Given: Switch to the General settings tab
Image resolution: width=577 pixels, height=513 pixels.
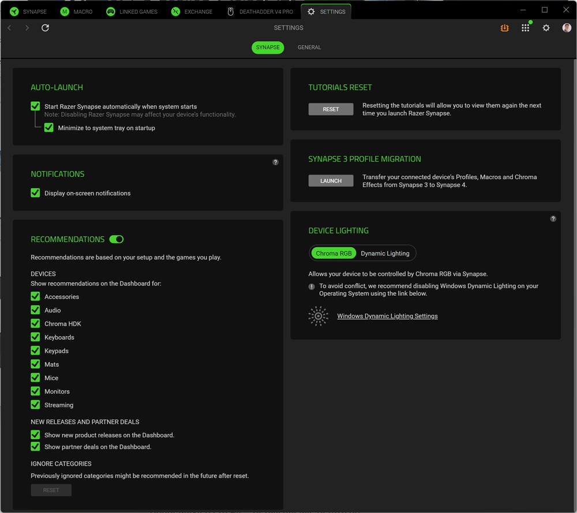Looking at the screenshot, I should pos(309,47).
